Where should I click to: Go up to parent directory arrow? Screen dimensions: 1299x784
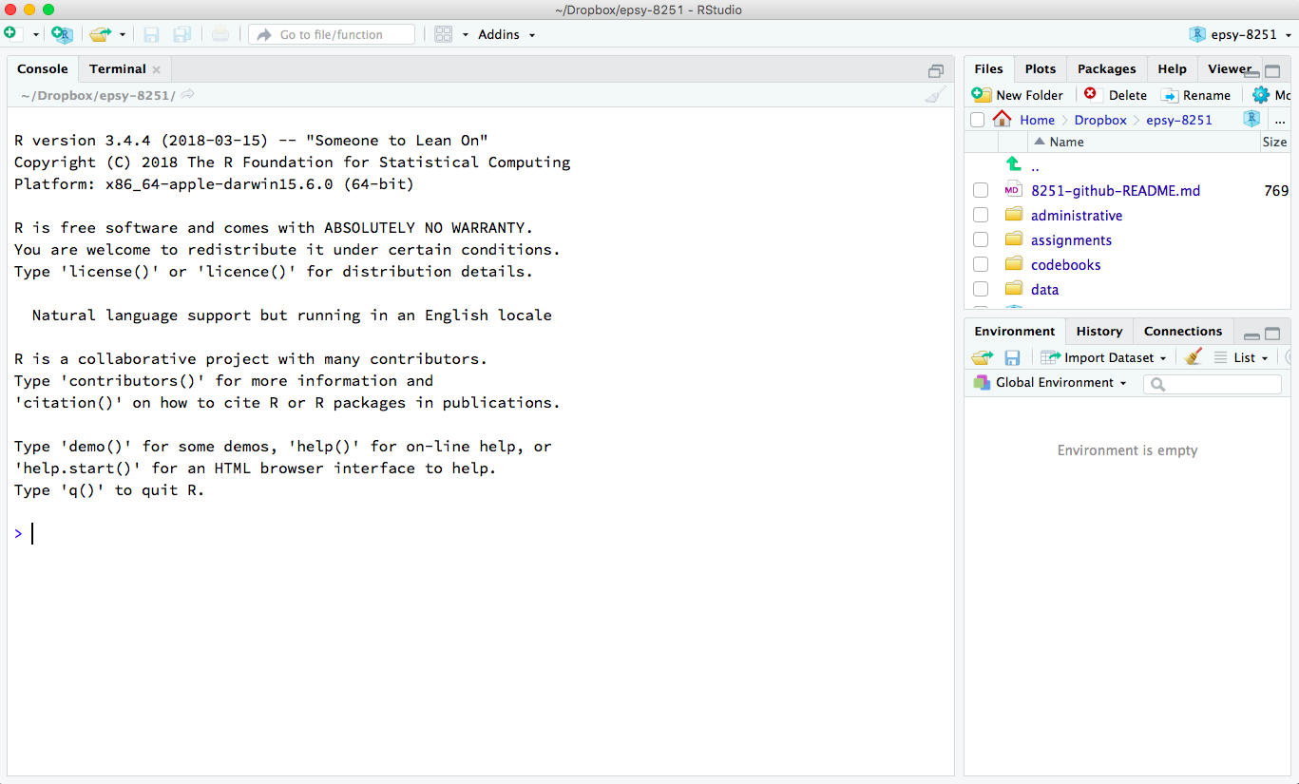coord(1014,165)
